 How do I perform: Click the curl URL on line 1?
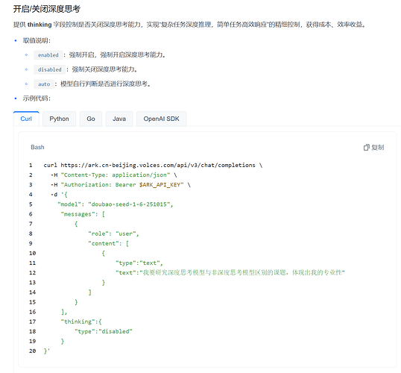click(158, 165)
